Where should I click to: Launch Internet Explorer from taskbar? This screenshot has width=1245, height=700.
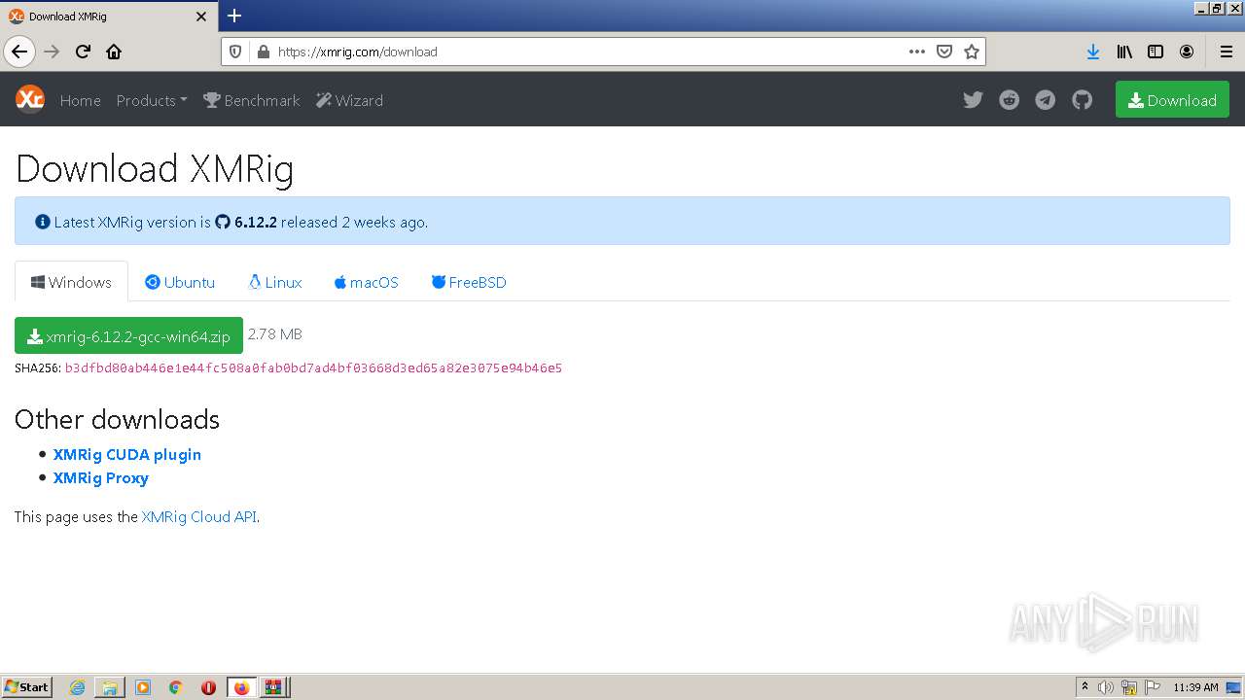click(x=77, y=687)
